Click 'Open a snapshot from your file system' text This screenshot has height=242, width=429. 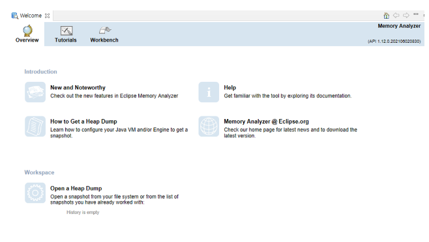tap(114, 200)
